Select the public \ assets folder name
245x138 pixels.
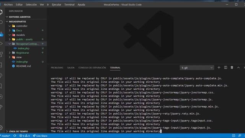24,39
